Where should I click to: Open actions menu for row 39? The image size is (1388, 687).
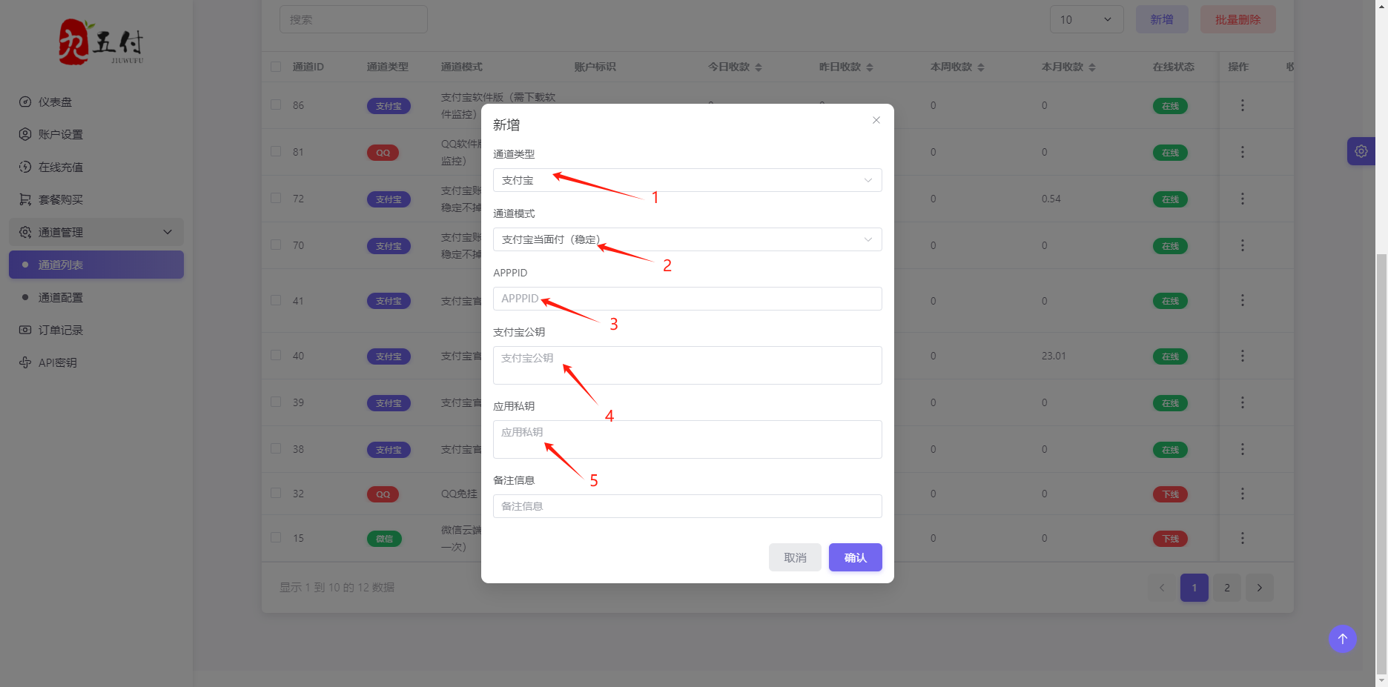(x=1243, y=402)
